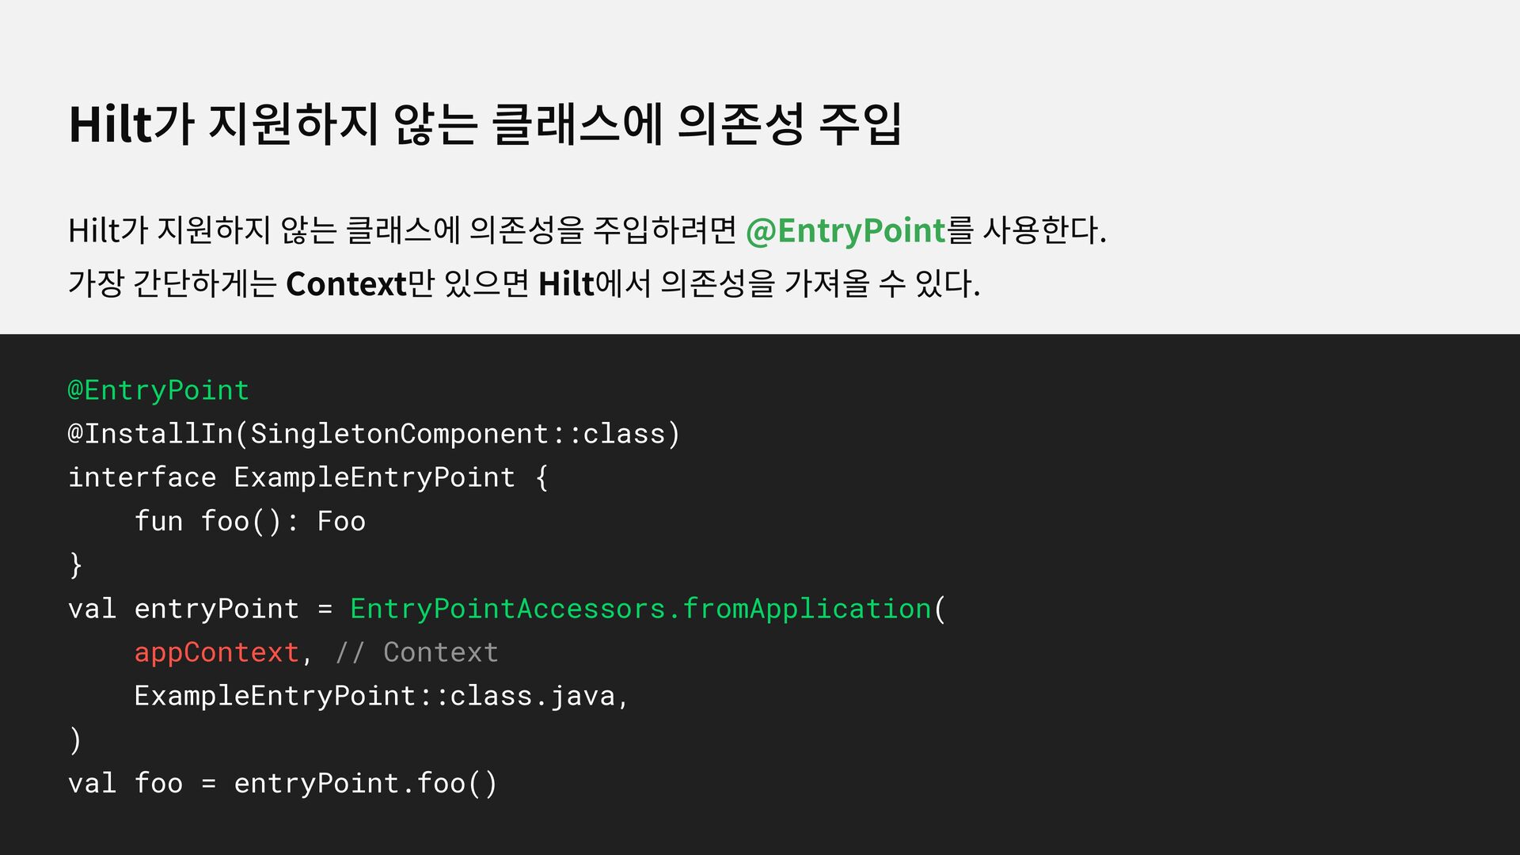The height and width of the screenshot is (855, 1520).
Task: Click the fun foo(): Foo declaration line
Action: [x=249, y=522]
